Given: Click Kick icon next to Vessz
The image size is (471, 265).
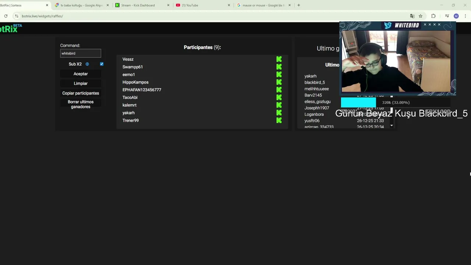Looking at the screenshot, I should click(x=279, y=59).
